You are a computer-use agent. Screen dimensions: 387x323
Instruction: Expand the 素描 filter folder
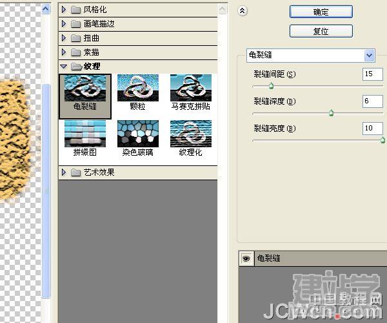pos(64,52)
